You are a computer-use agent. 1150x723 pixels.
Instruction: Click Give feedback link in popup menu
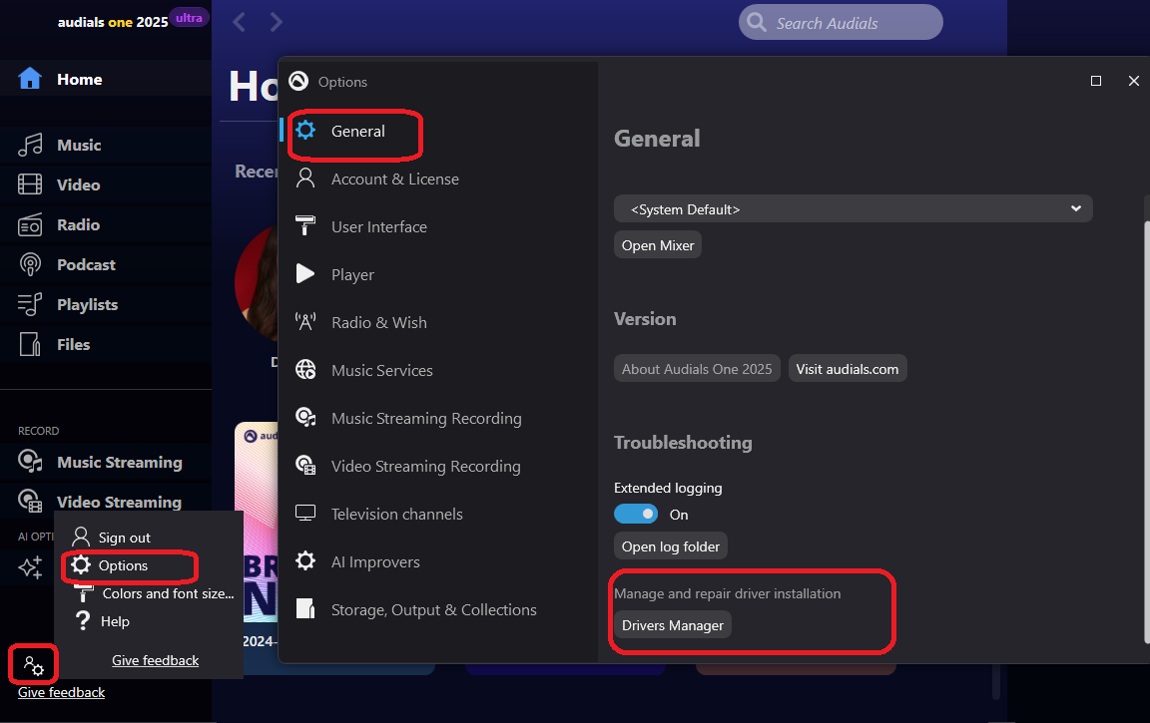point(156,660)
